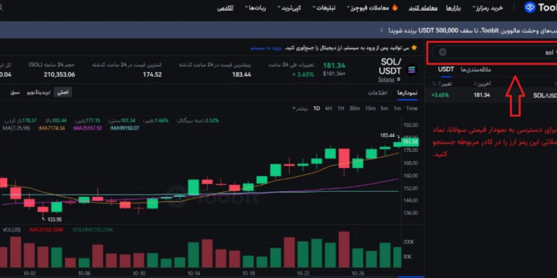Click the yellow star notice icon
Image resolution: width=557 pixels, height=278 pixels.
[414, 47]
